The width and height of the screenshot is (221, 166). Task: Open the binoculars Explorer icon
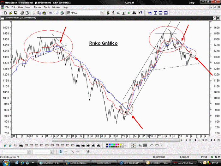134,13
